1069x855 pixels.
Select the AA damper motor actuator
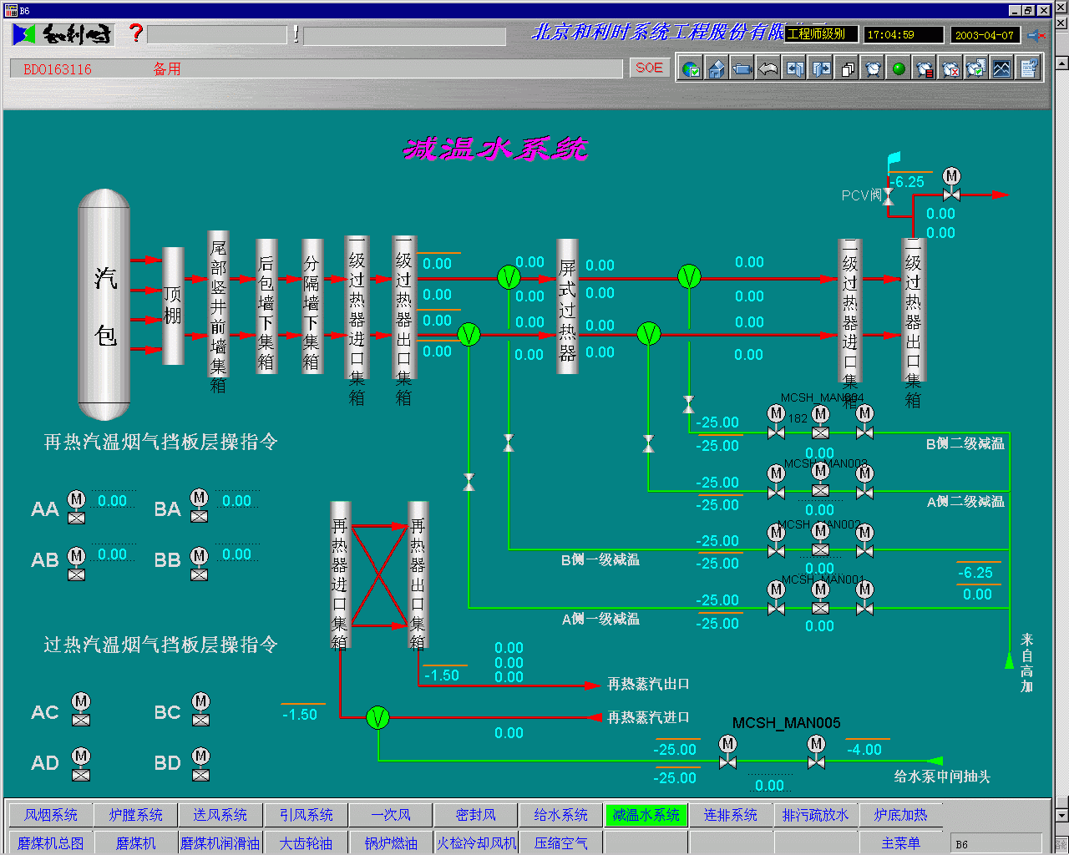76,507
